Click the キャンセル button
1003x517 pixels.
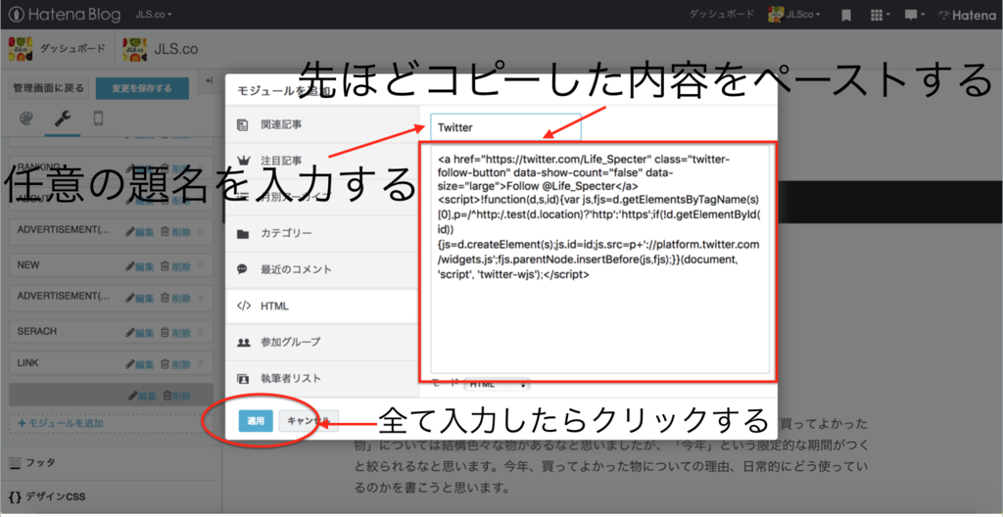309,421
